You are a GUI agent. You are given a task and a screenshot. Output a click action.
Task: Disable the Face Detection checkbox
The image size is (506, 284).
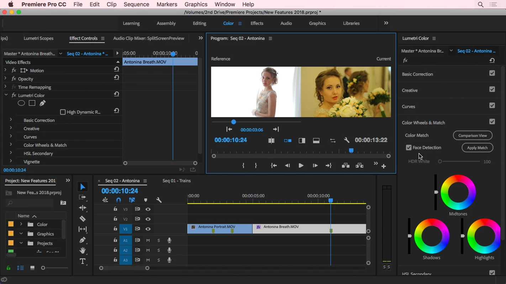pos(409,148)
